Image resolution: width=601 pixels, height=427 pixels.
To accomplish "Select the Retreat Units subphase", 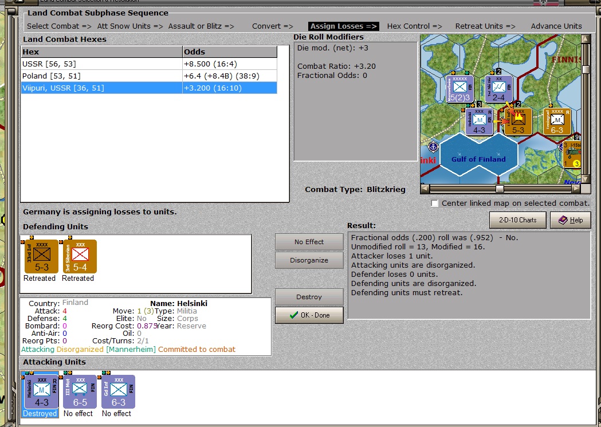I will coord(485,26).
